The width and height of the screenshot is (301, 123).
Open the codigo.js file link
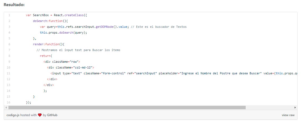pyautogui.click(x=13, y=115)
